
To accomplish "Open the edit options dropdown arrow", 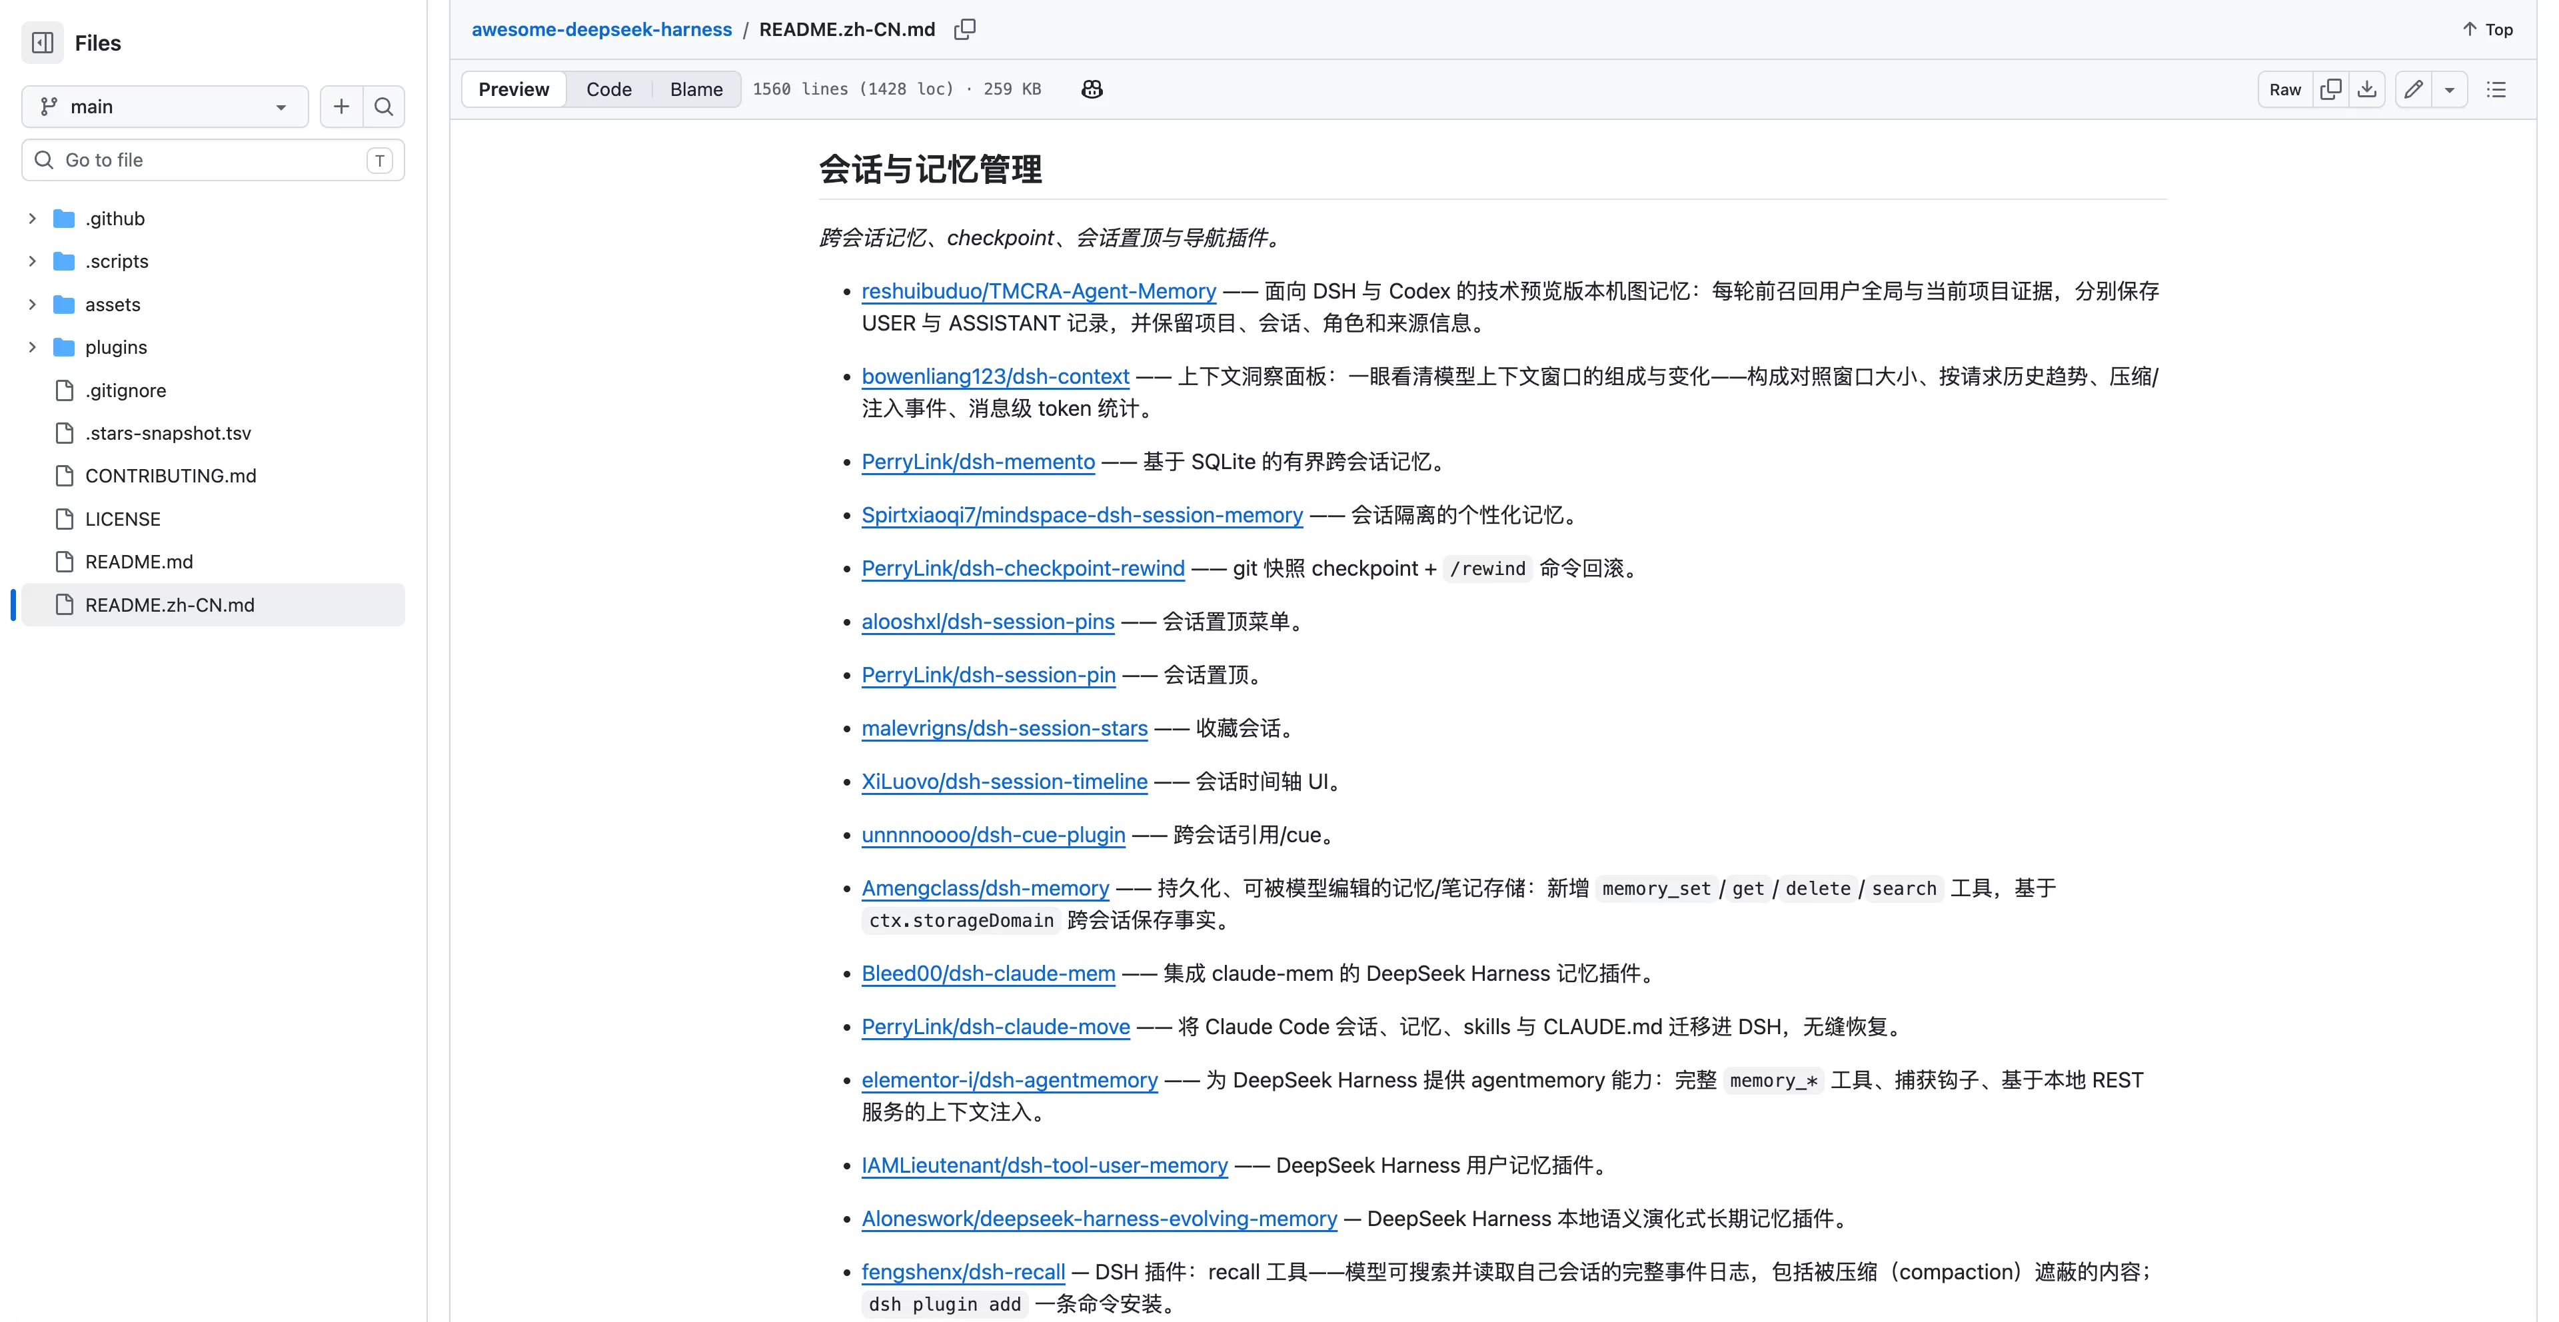I will click(2450, 89).
